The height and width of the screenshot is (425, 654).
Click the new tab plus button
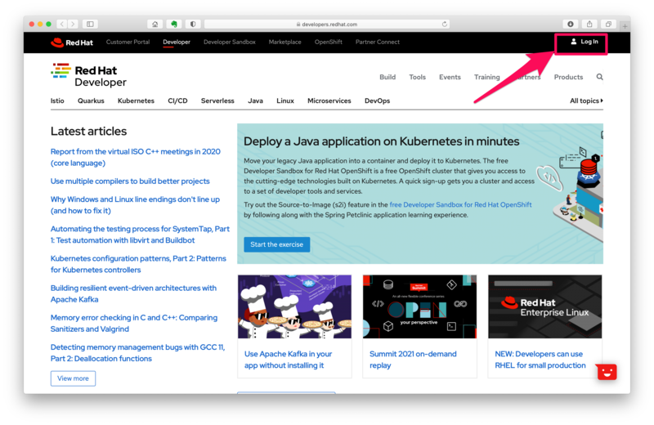[625, 26]
